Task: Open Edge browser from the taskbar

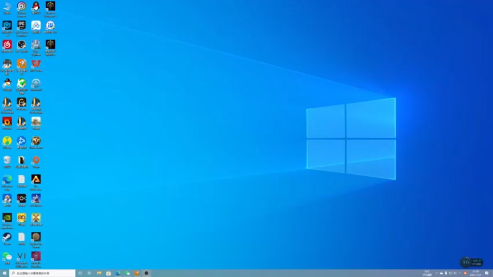Action: [118, 273]
